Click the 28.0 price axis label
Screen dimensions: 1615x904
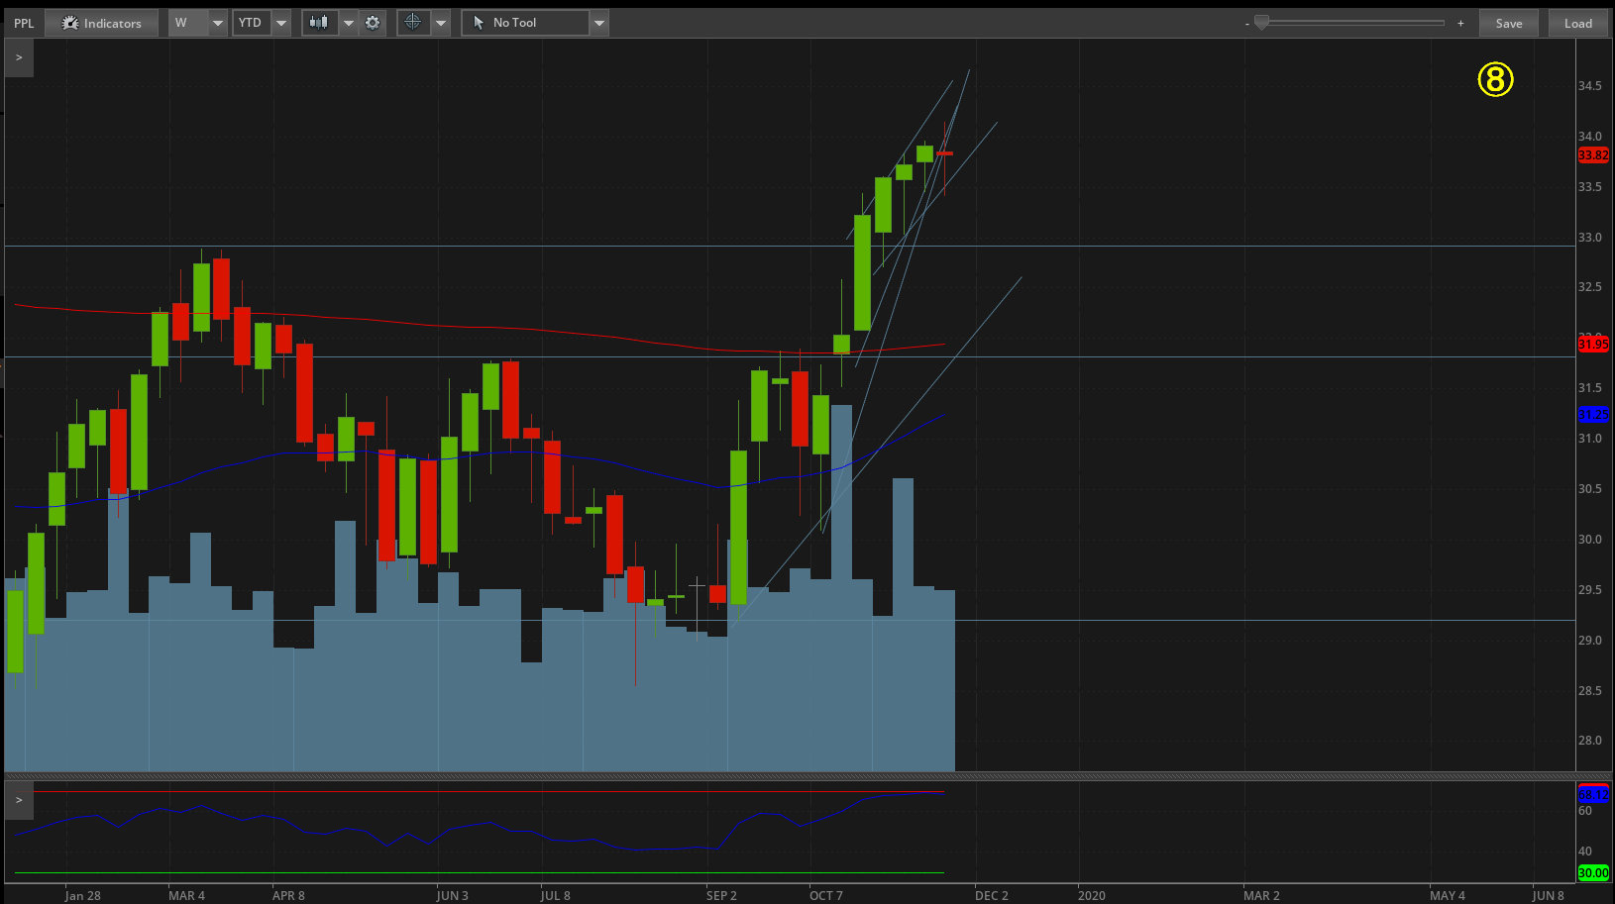1589,741
